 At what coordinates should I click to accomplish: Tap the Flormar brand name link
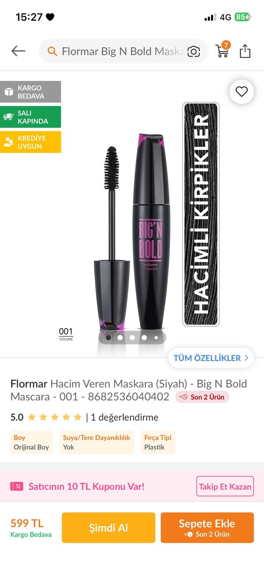[29, 384]
